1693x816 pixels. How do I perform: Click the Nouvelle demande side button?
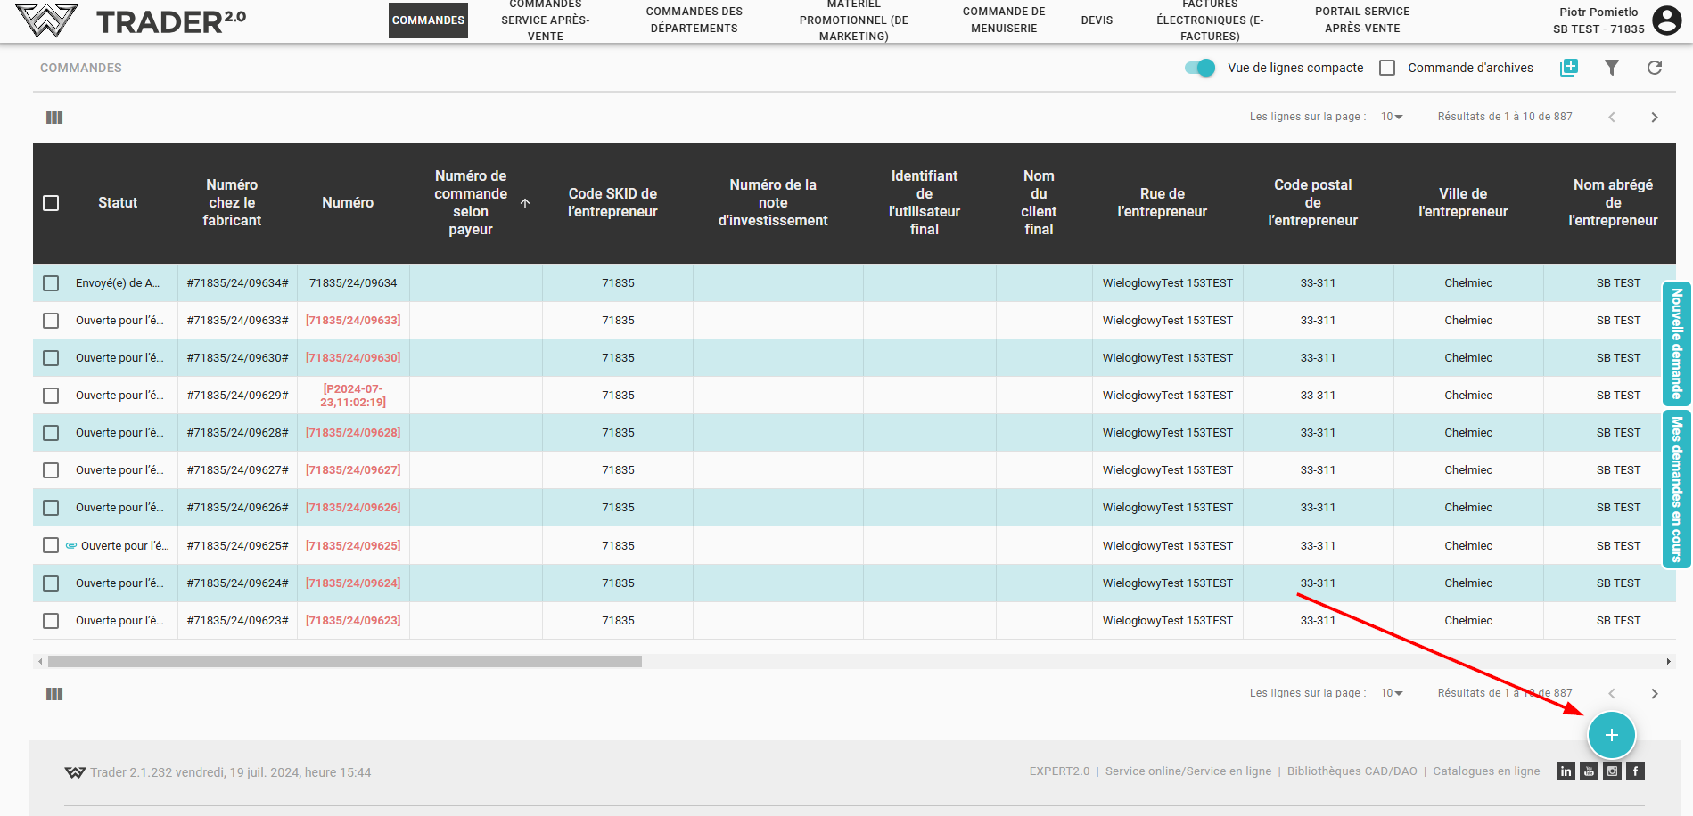pyautogui.click(x=1676, y=344)
